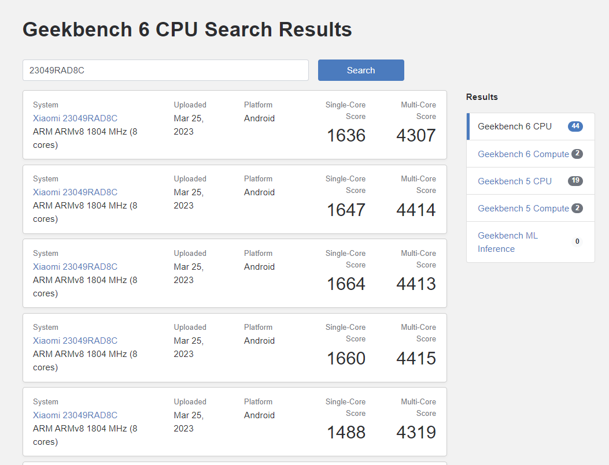Viewport: 609px width, 465px height.
Task: Click the 2-count badge on Geekbench 6 Compute
Action: (x=577, y=154)
